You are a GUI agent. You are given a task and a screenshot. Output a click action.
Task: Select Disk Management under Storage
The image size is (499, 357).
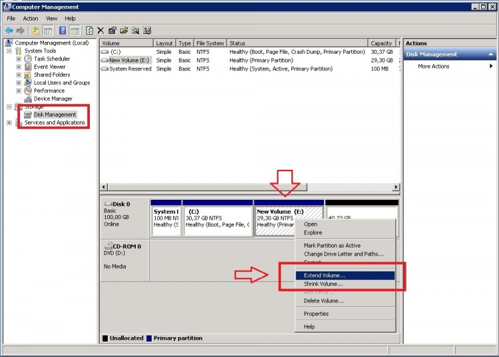55,115
